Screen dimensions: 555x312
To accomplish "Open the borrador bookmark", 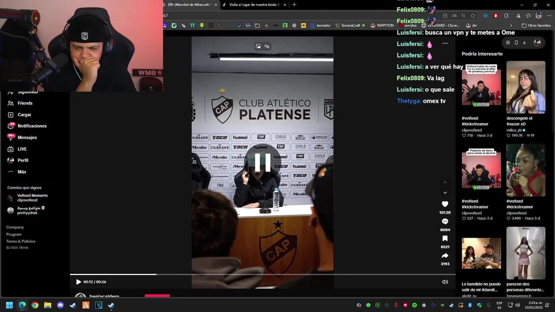I will pos(320,26).
